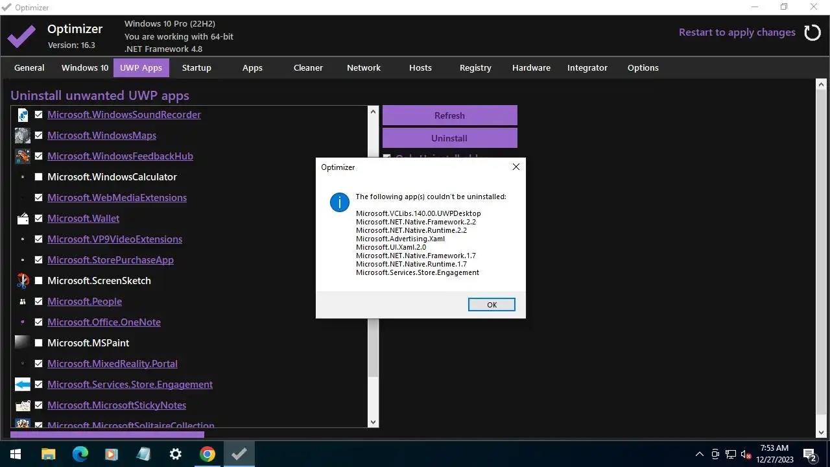
Task: Open Google Chrome from the taskbar
Action: pos(207,454)
